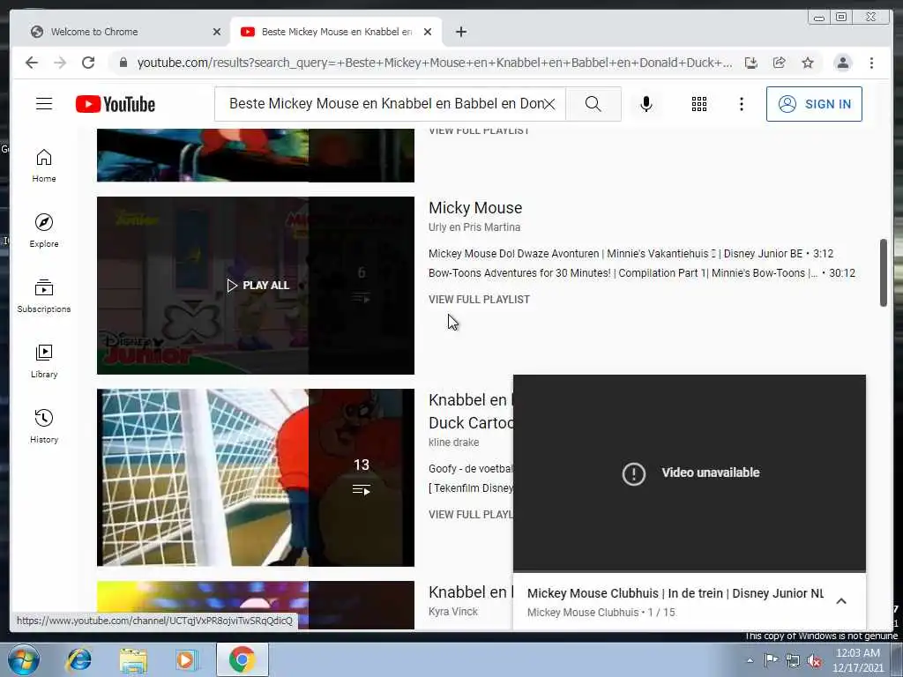Show hidden system tray icons
This screenshot has width=903, height=677.
(750, 660)
